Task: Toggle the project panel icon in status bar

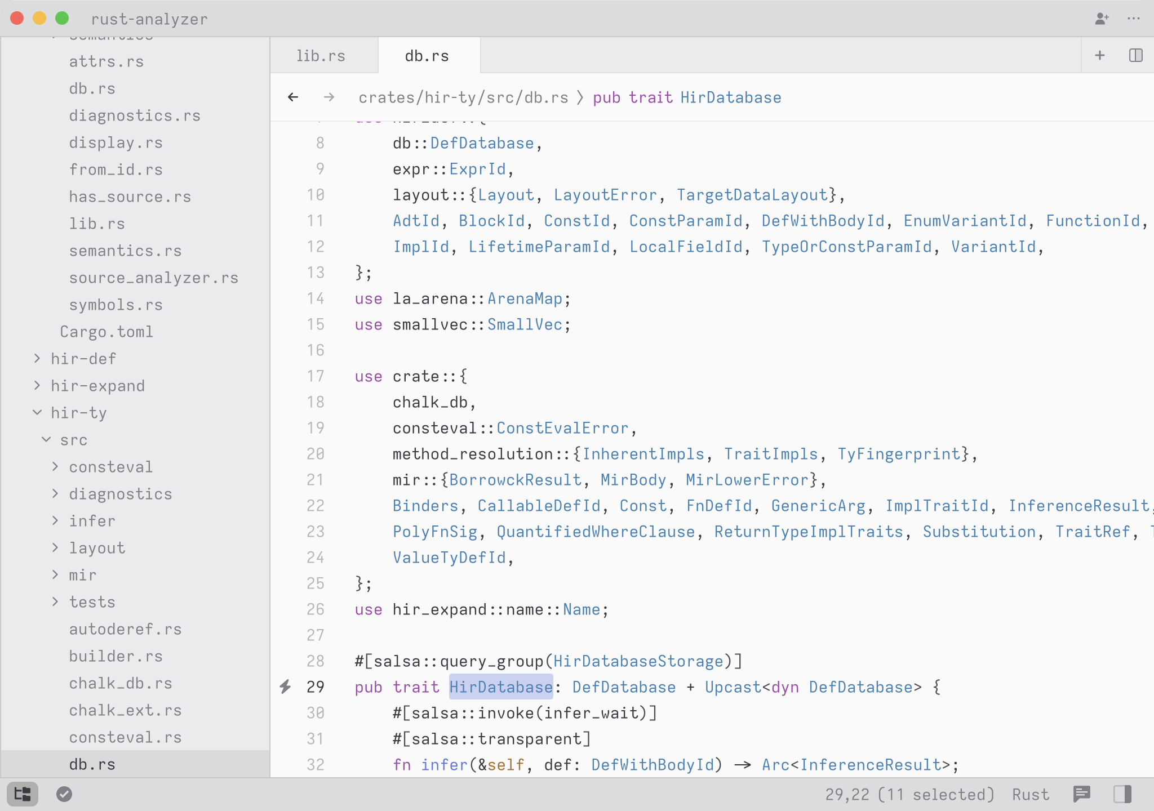Action: coord(23,794)
